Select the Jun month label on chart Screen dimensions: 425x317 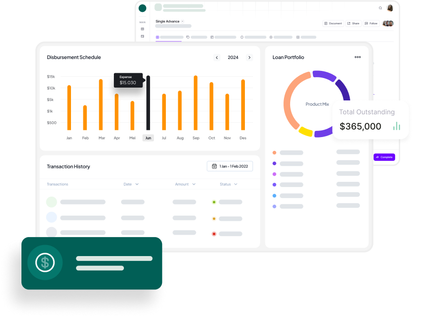(148, 138)
